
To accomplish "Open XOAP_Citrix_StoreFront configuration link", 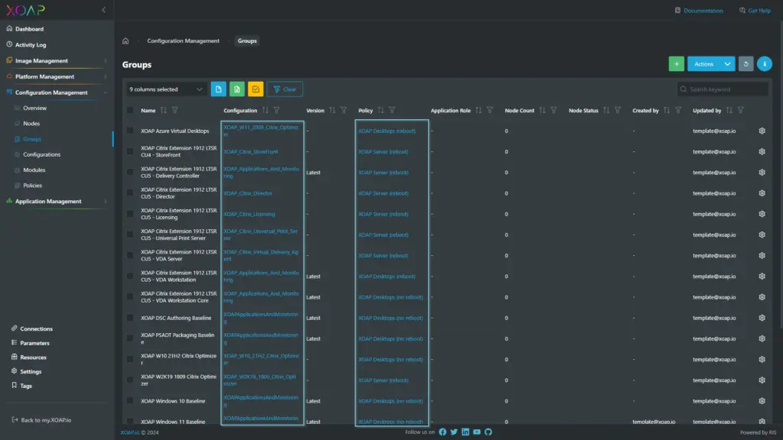I will point(251,152).
